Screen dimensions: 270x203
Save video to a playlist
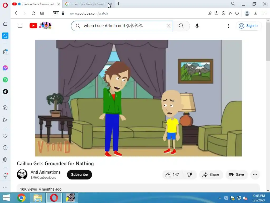(x=237, y=174)
